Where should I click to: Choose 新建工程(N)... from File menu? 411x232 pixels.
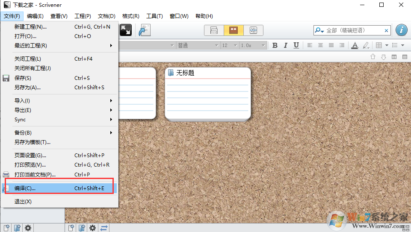(59, 27)
